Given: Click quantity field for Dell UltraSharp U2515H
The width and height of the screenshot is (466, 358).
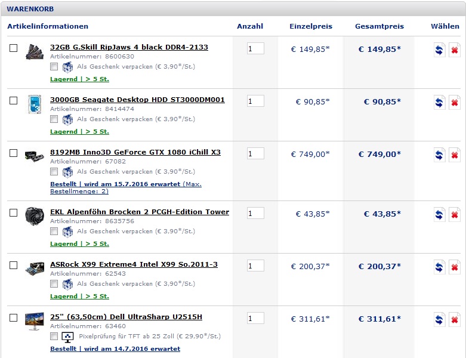Looking at the screenshot, I should (x=255, y=319).
